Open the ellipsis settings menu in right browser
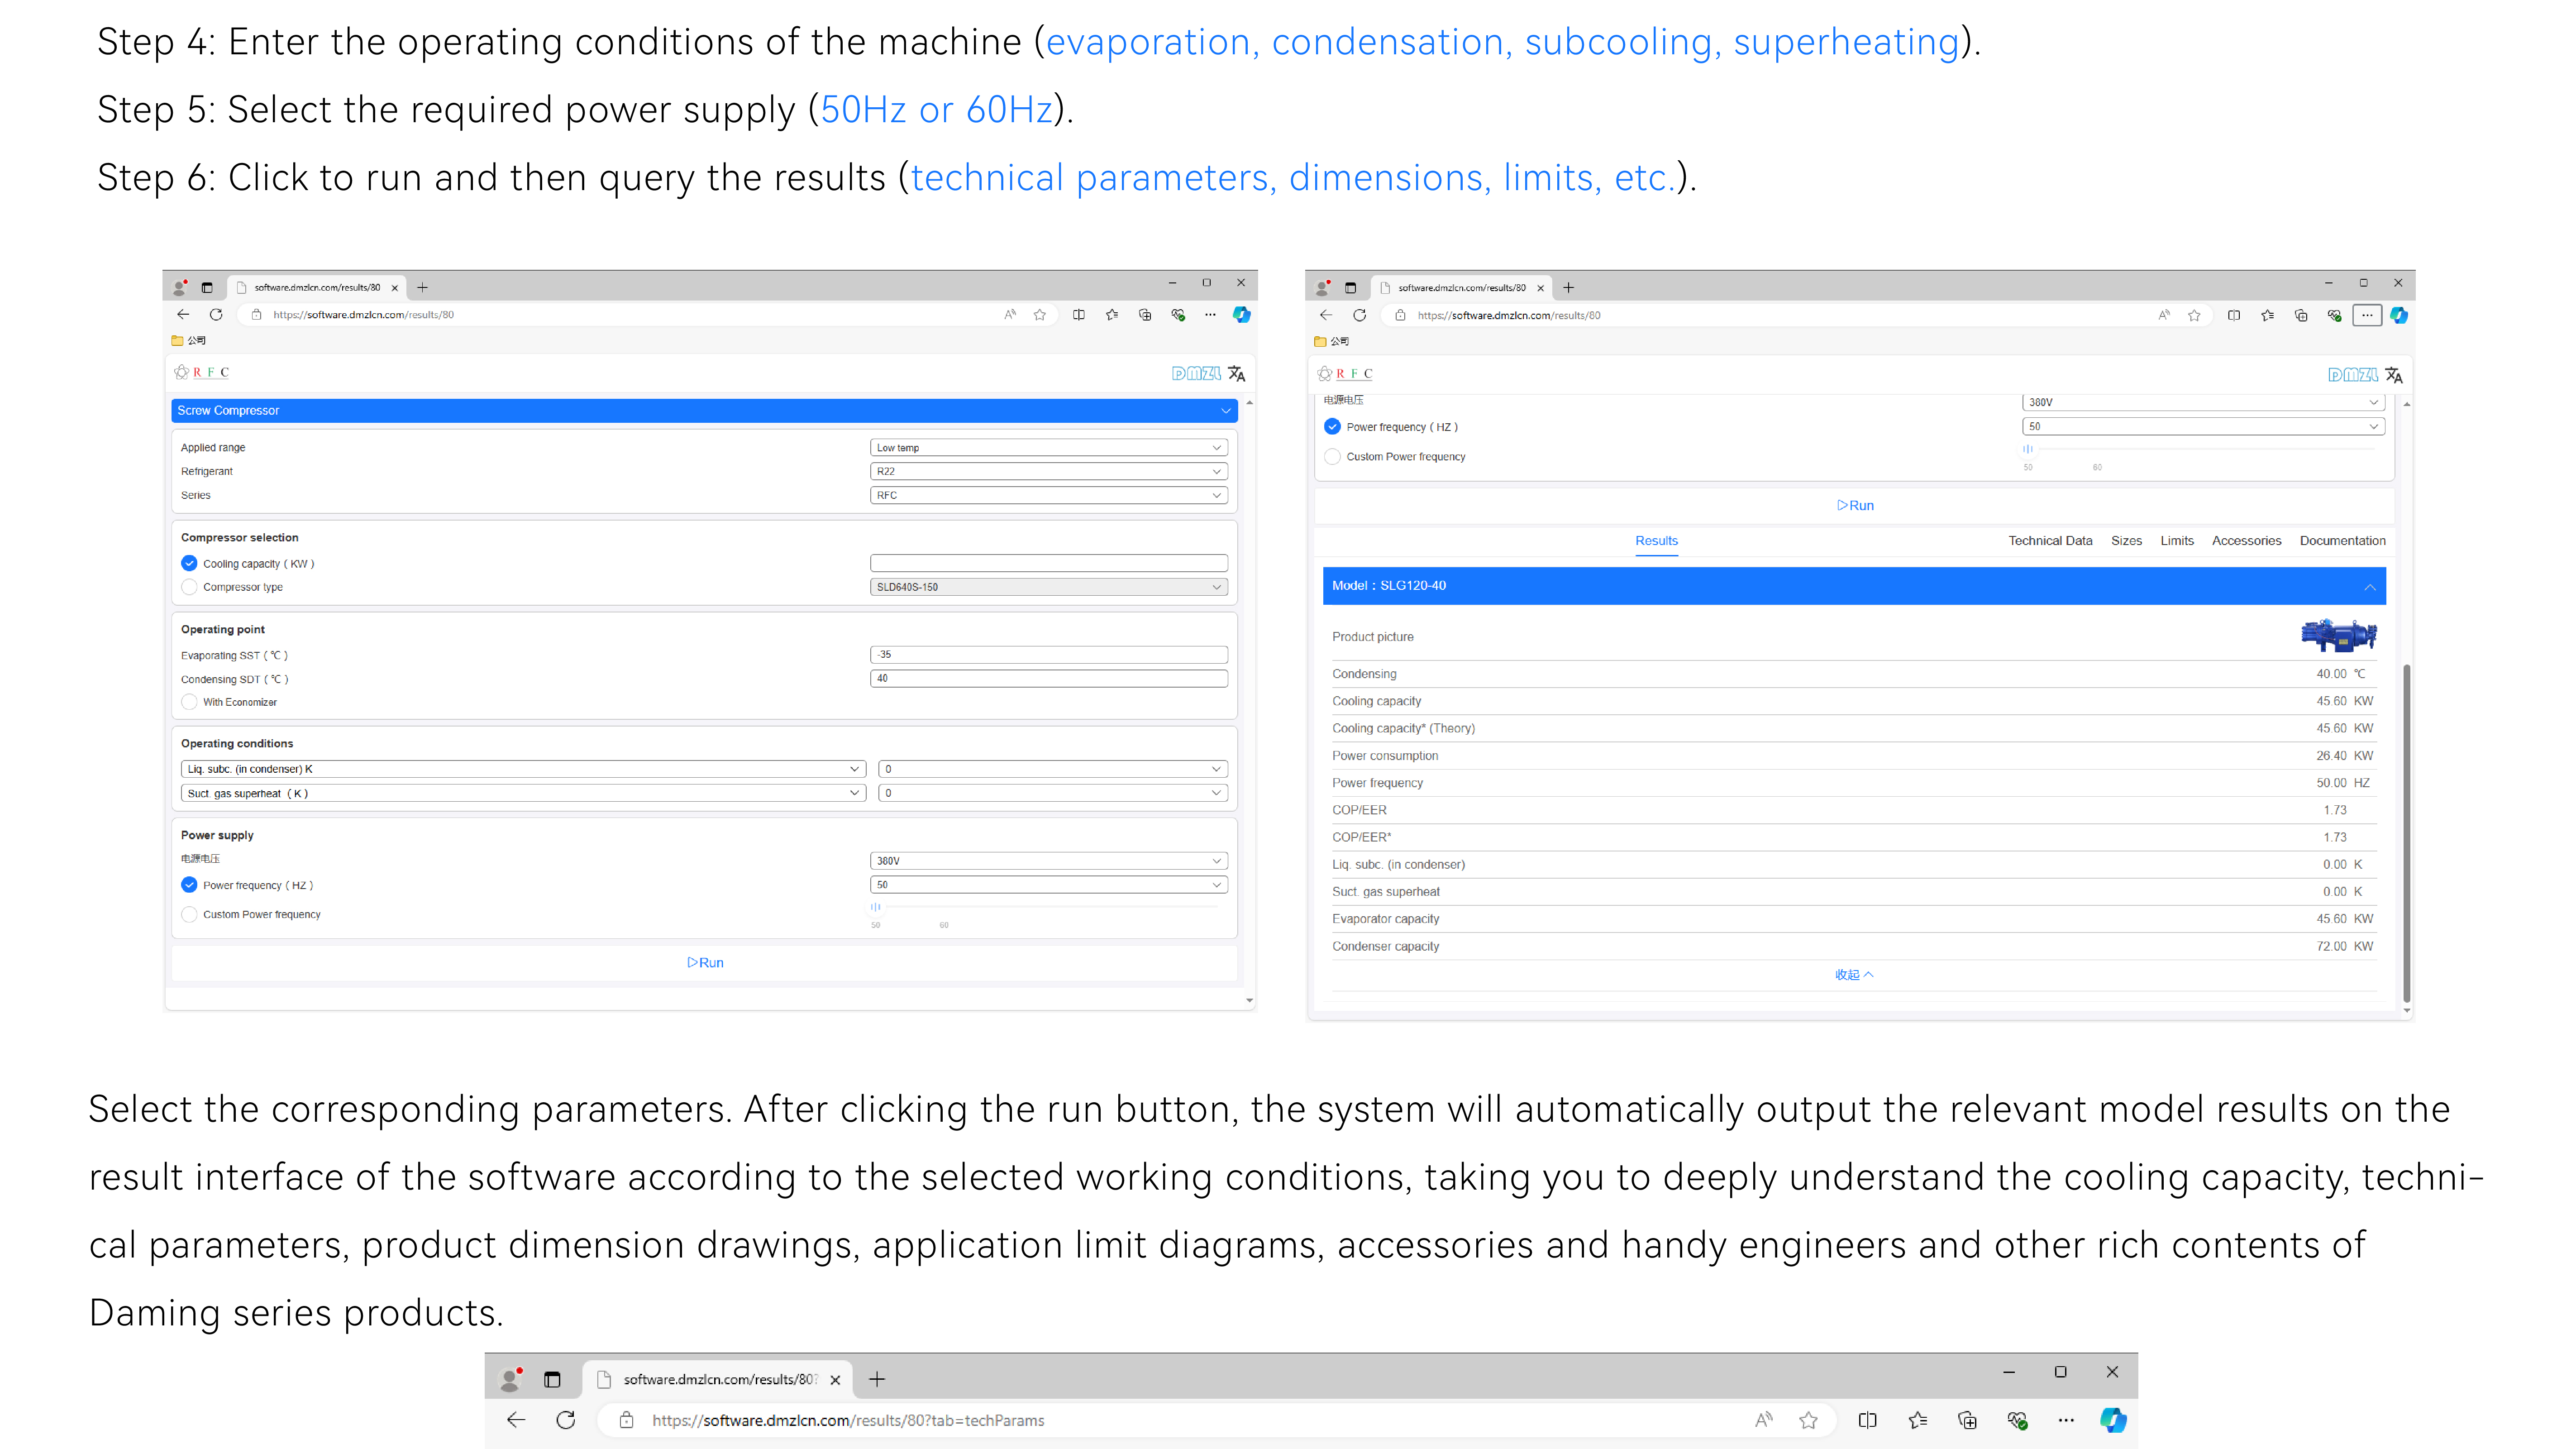 (x=2367, y=315)
